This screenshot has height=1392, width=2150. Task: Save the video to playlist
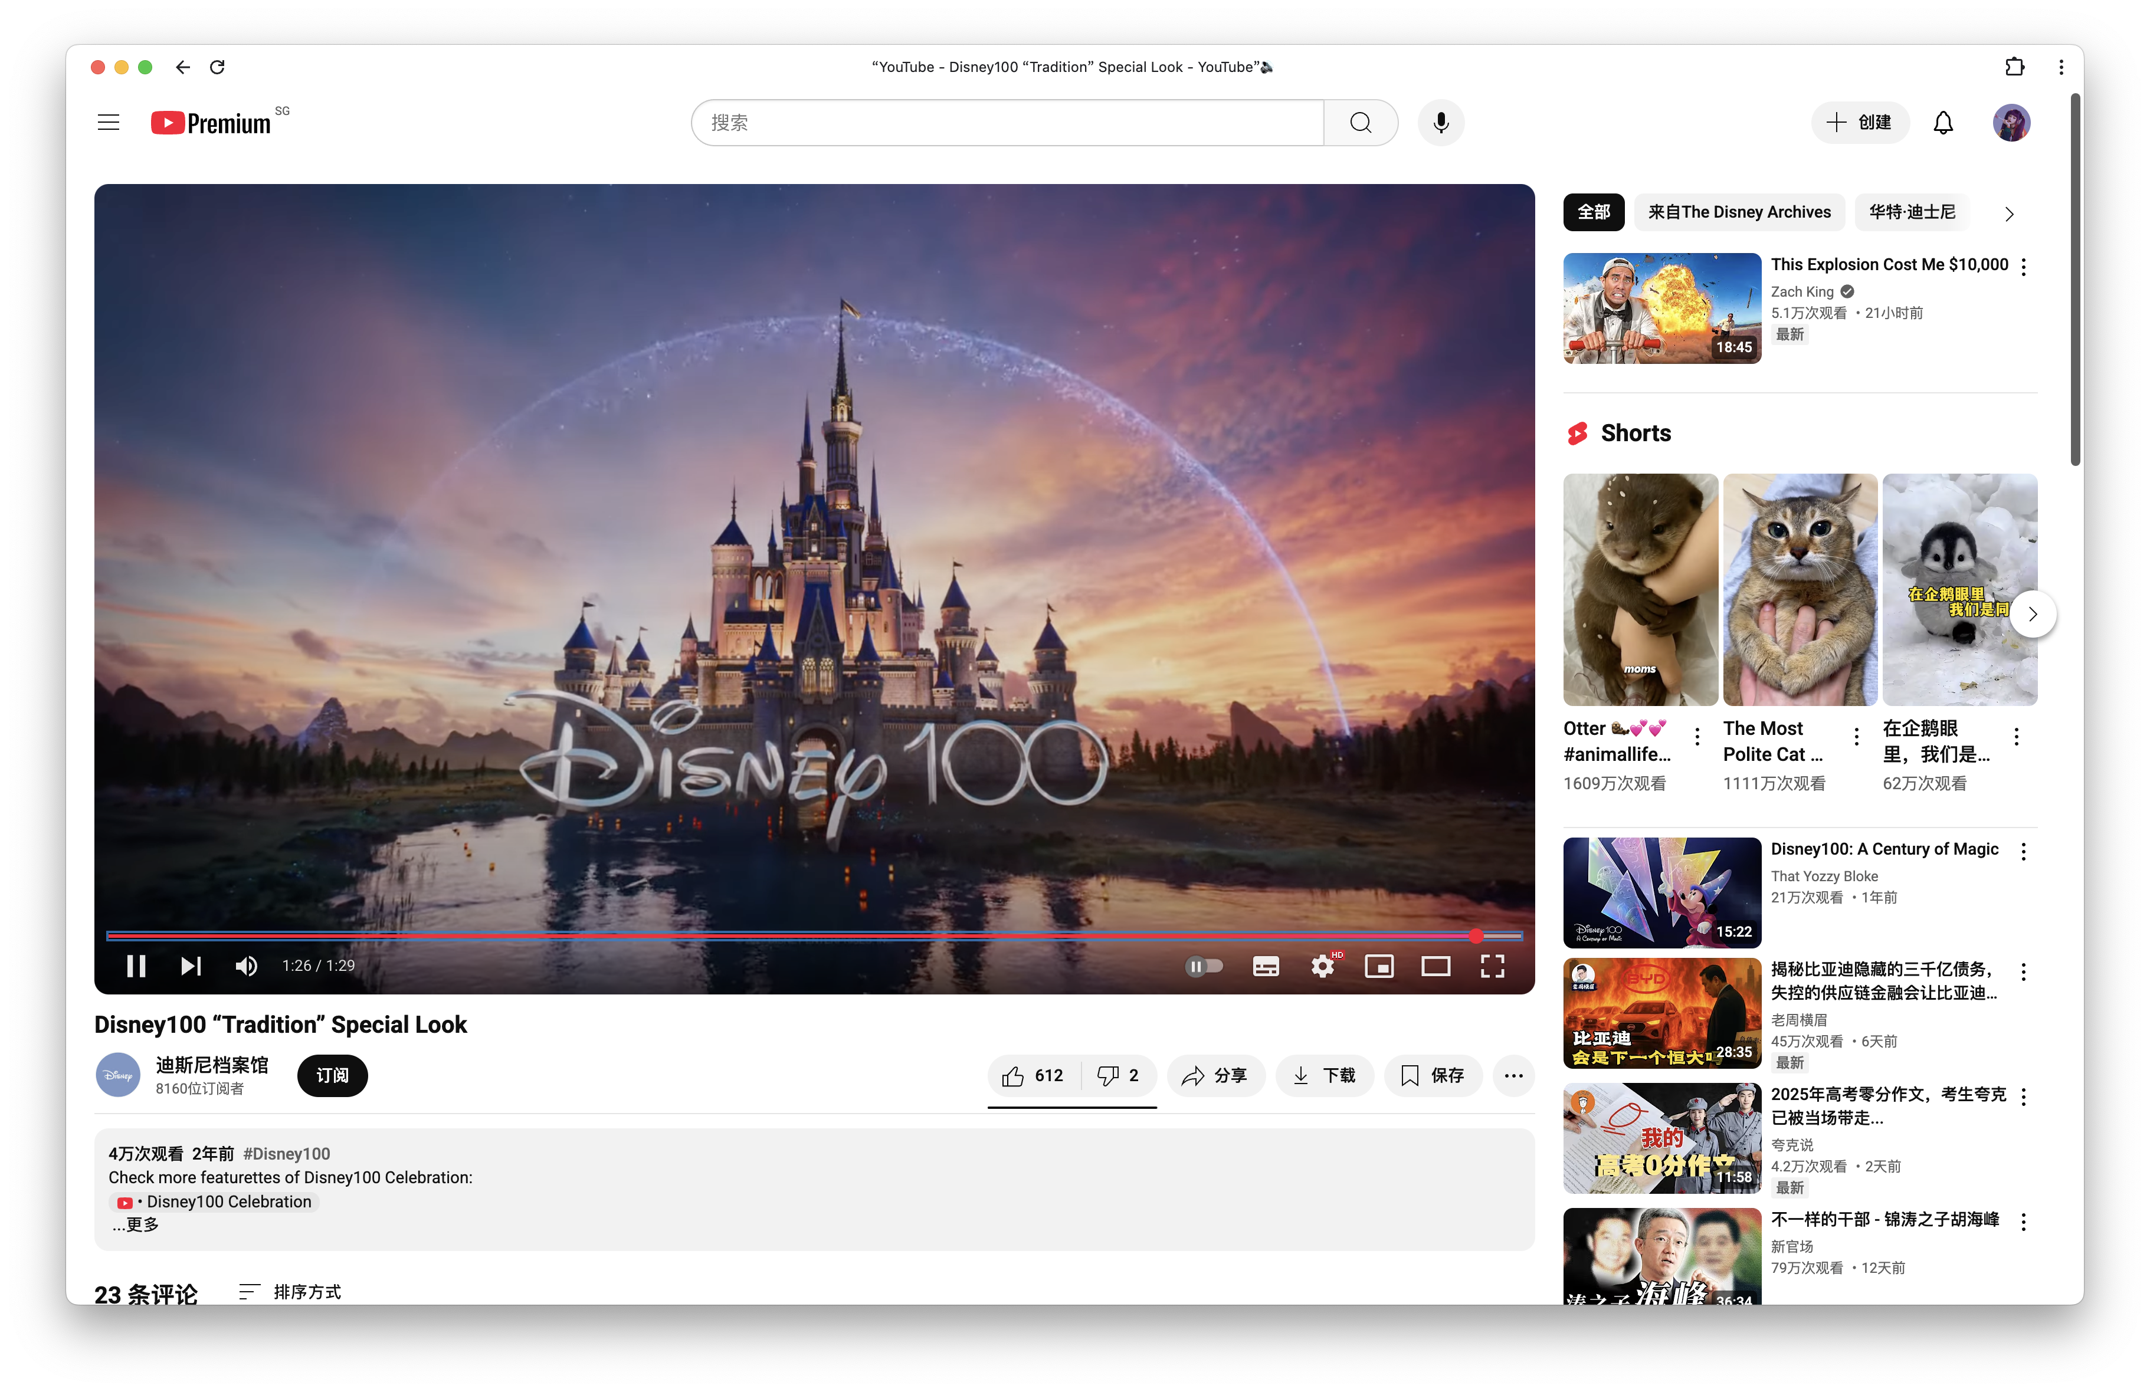(x=1433, y=1075)
